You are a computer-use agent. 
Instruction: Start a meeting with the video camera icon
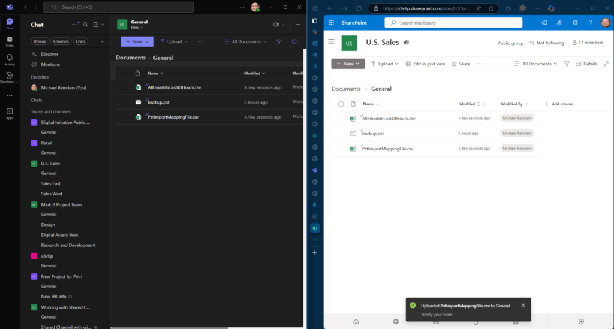pyautogui.click(x=276, y=25)
